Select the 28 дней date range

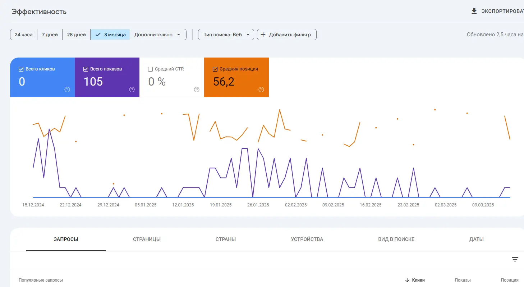click(x=76, y=35)
